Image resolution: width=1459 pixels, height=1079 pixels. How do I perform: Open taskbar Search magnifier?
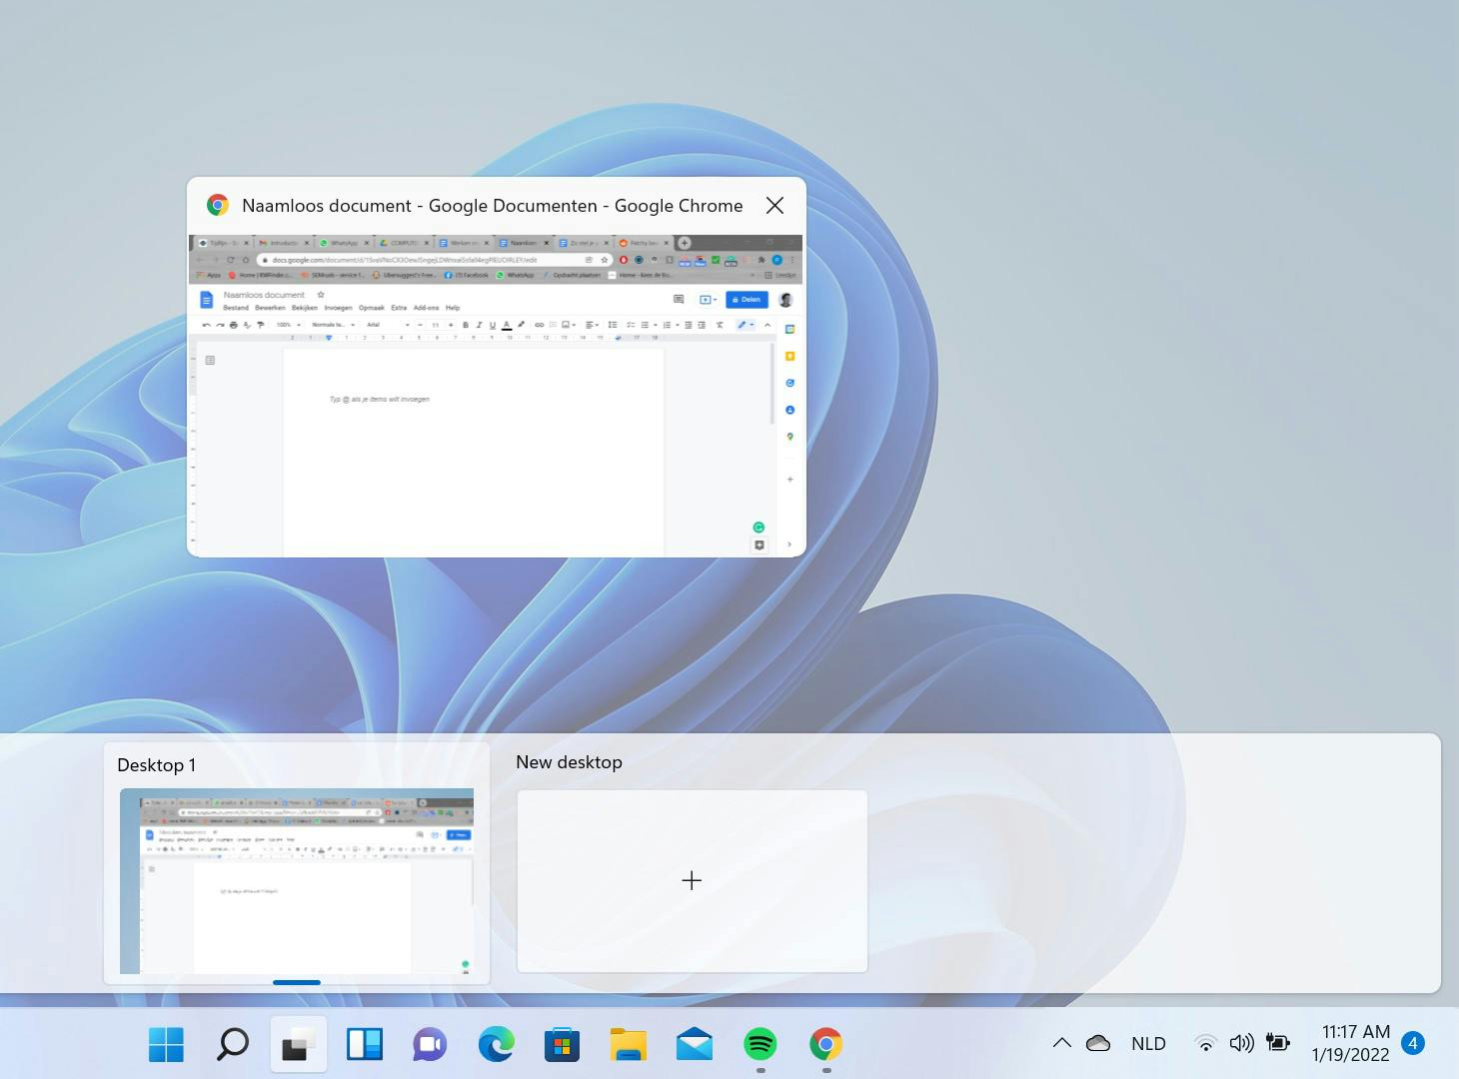(232, 1045)
